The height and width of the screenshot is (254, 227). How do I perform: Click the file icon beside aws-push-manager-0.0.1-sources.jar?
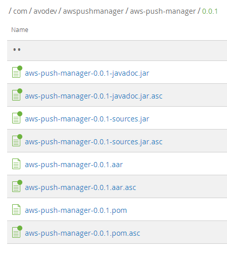click(17, 117)
